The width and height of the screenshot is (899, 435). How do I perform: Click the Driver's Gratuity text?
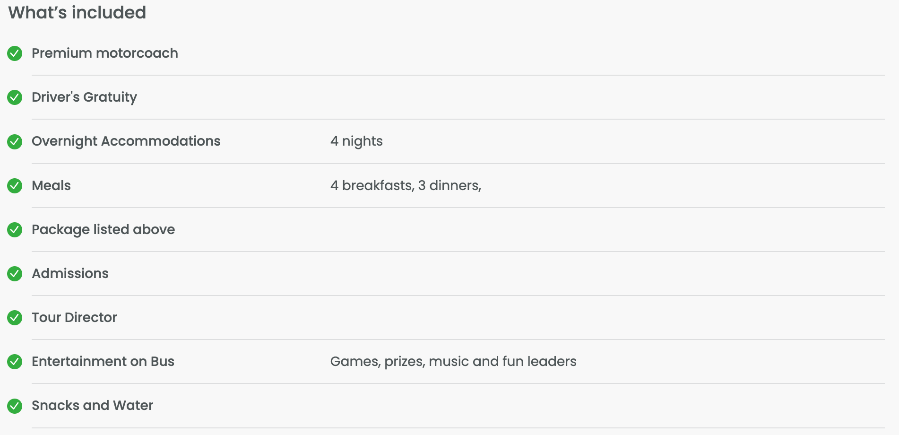84,97
